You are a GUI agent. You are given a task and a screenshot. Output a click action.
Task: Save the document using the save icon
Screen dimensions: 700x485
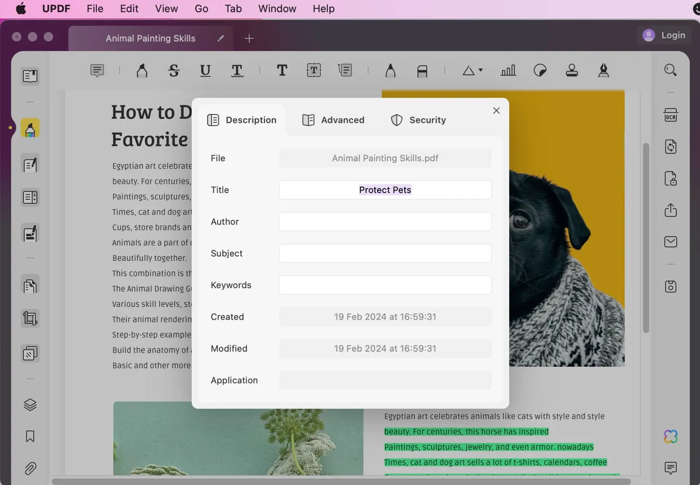coord(671,287)
